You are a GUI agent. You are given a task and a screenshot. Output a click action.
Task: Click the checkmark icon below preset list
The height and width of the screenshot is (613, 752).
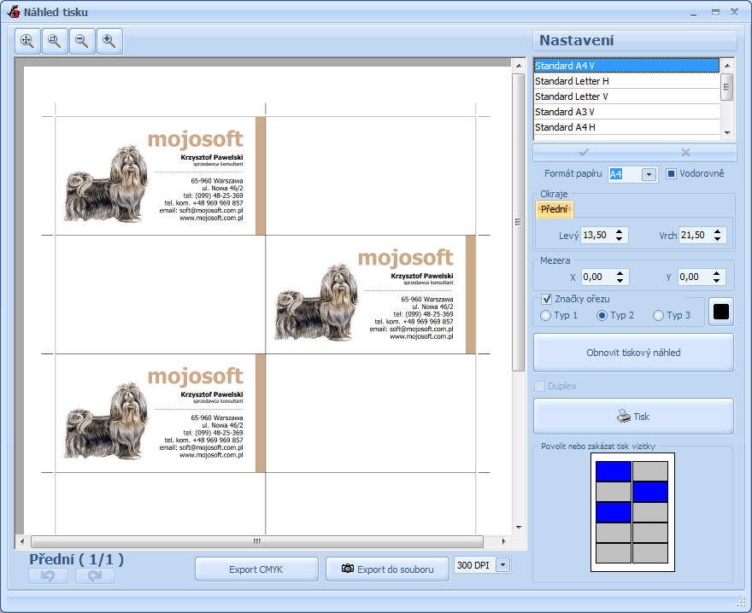[x=584, y=153]
